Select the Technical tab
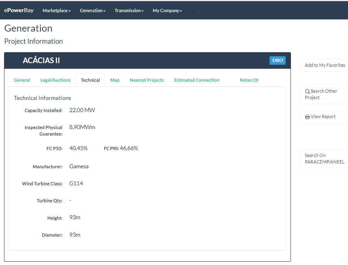Viewport: 348px width, 265px height. pos(90,80)
